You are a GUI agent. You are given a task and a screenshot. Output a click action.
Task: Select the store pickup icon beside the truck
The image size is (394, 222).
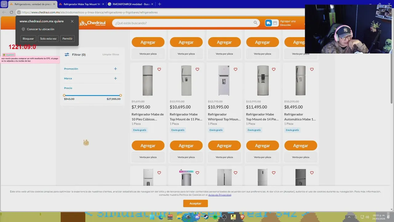click(275, 23)
